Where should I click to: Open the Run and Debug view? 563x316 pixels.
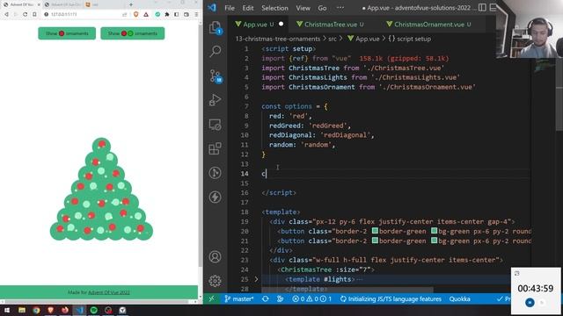tap(215, 100)
